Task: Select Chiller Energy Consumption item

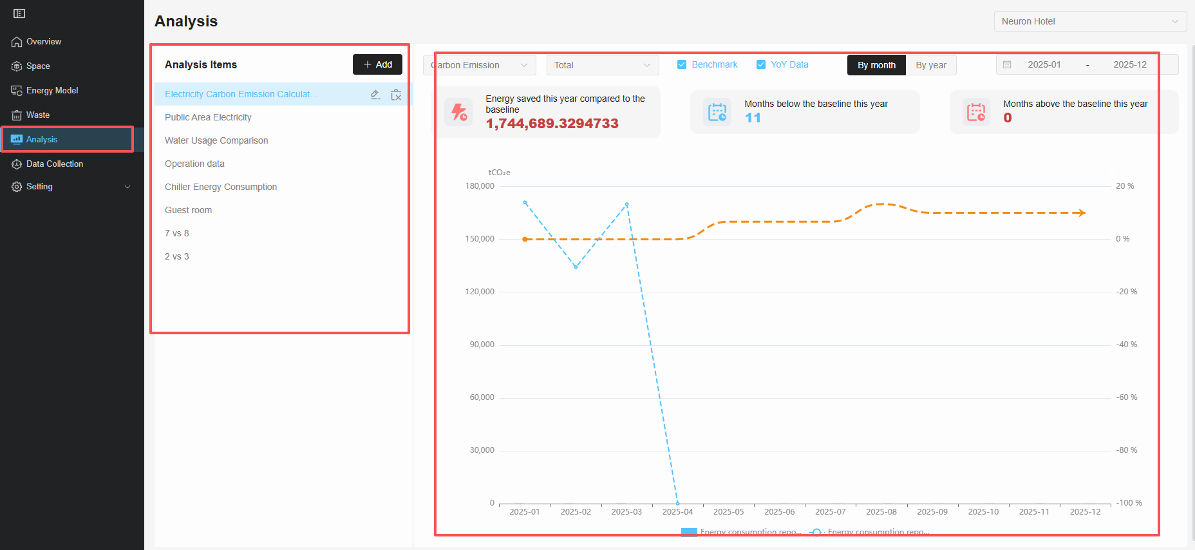Action: [221, 187]
